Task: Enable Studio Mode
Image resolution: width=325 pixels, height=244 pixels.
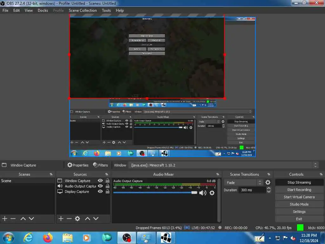Action: tap(299, 204)
